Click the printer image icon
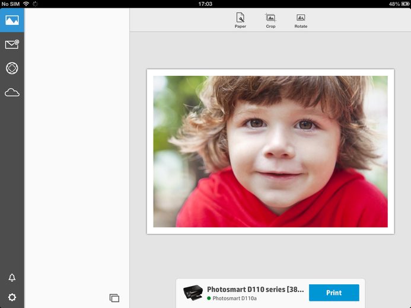Viewport: 411px width, 308px height. (193, 293)
